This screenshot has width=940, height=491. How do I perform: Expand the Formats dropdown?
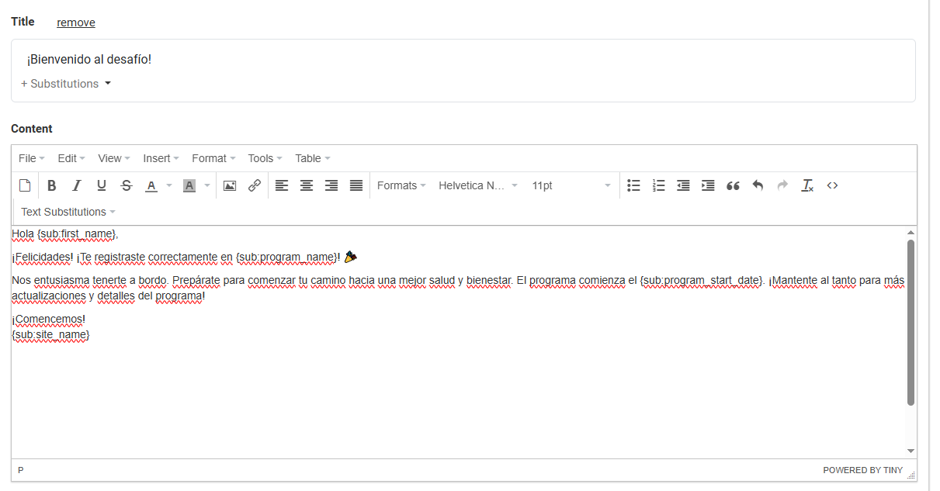click(x=401, y=185)
